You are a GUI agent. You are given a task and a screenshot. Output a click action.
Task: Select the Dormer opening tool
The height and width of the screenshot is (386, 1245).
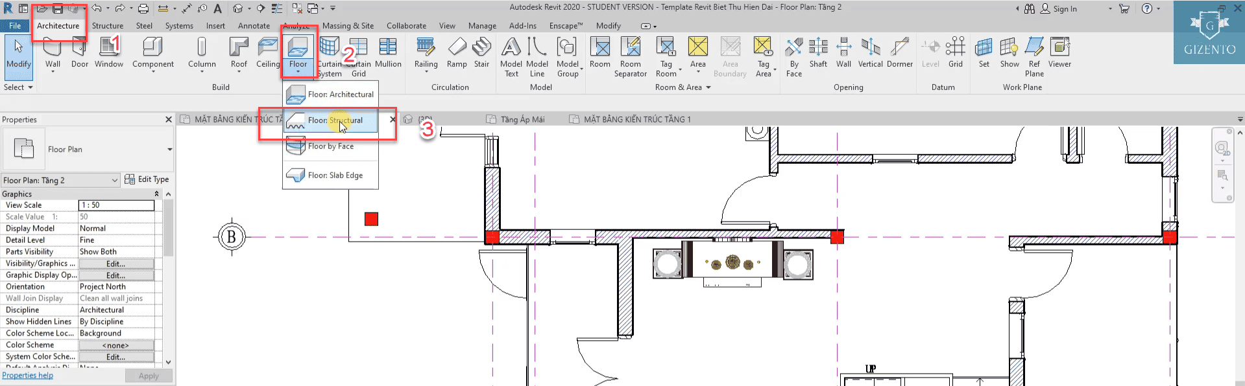(900, 52)
